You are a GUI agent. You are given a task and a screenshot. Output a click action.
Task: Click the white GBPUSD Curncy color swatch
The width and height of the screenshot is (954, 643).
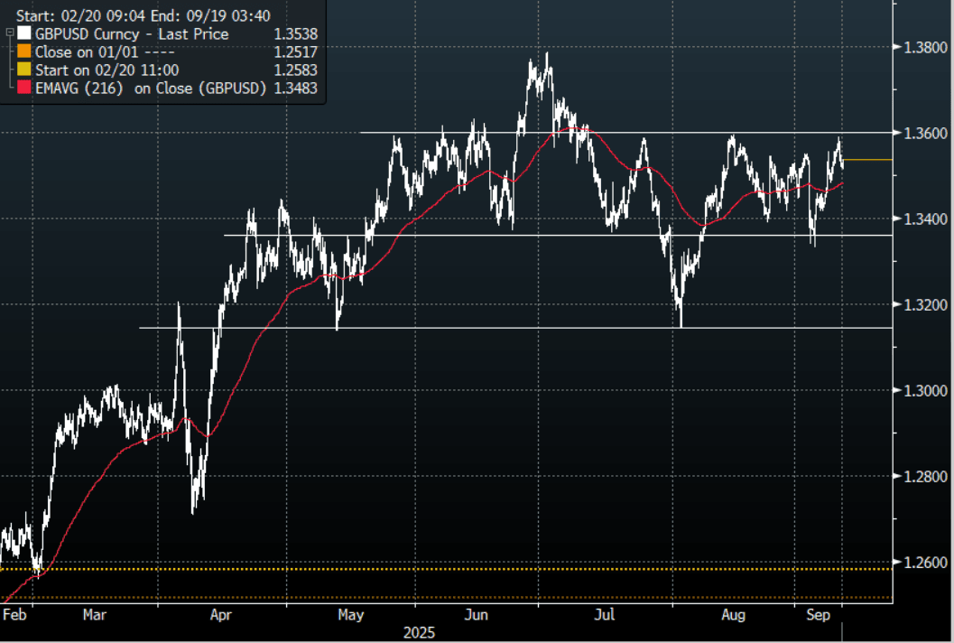coord(24,33)
